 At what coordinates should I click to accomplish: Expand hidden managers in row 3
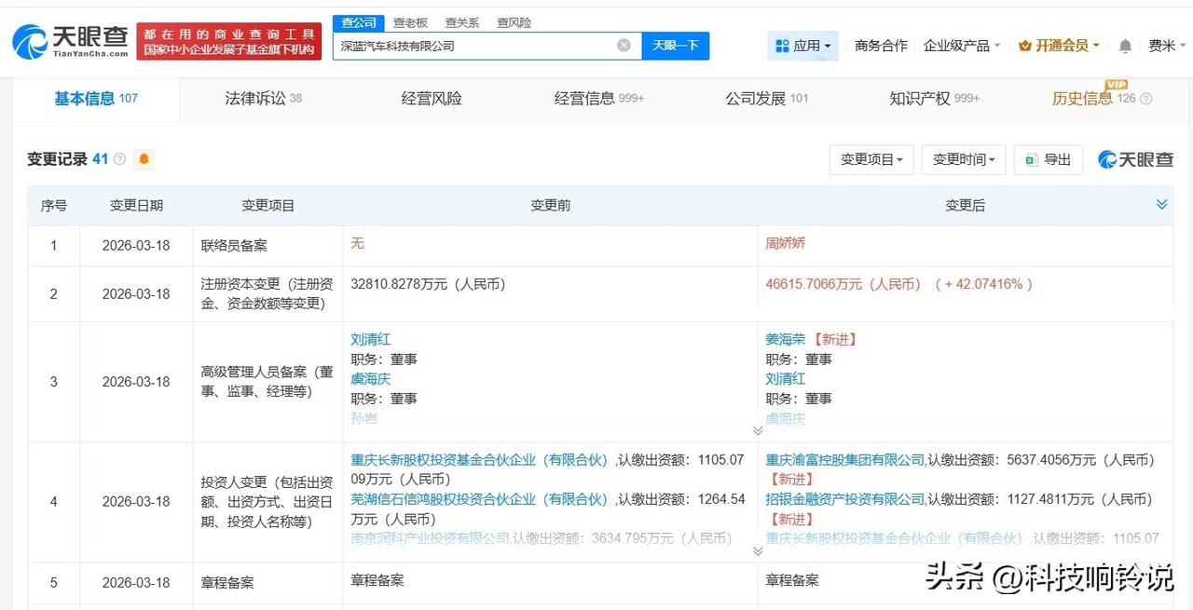coord(758,429)
